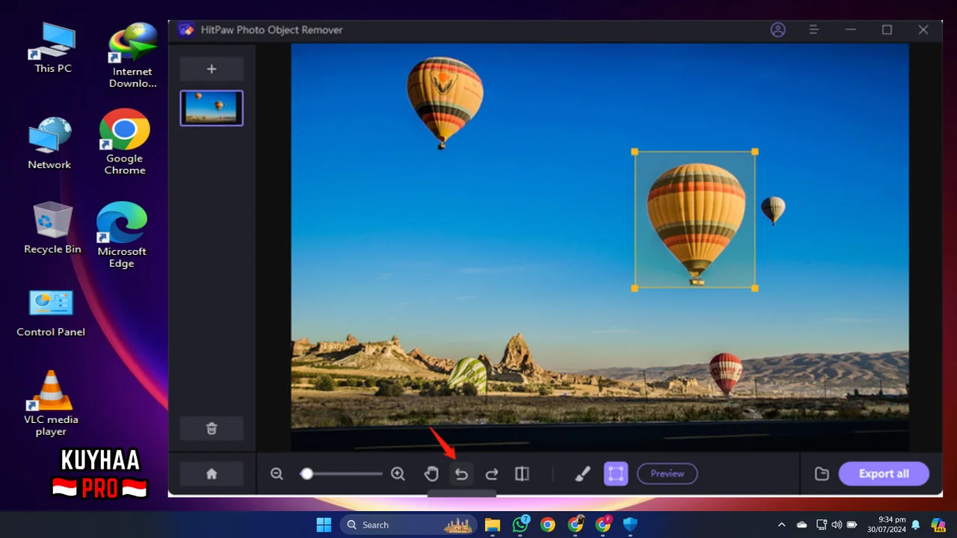
Task: Select Microsoft Edge desktop shortcut
Action: click(121, 235)
